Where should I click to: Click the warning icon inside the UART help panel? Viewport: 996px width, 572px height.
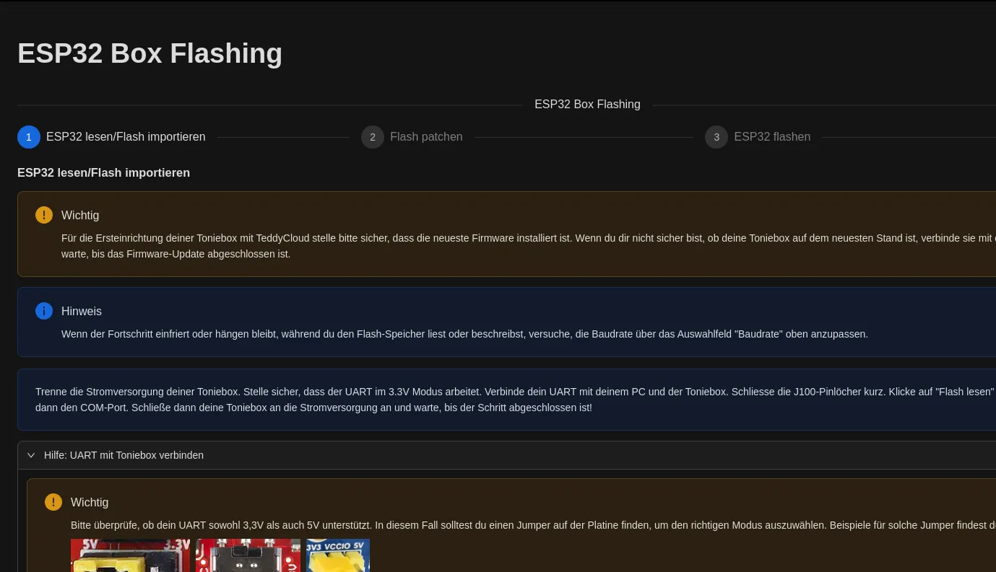53,502
